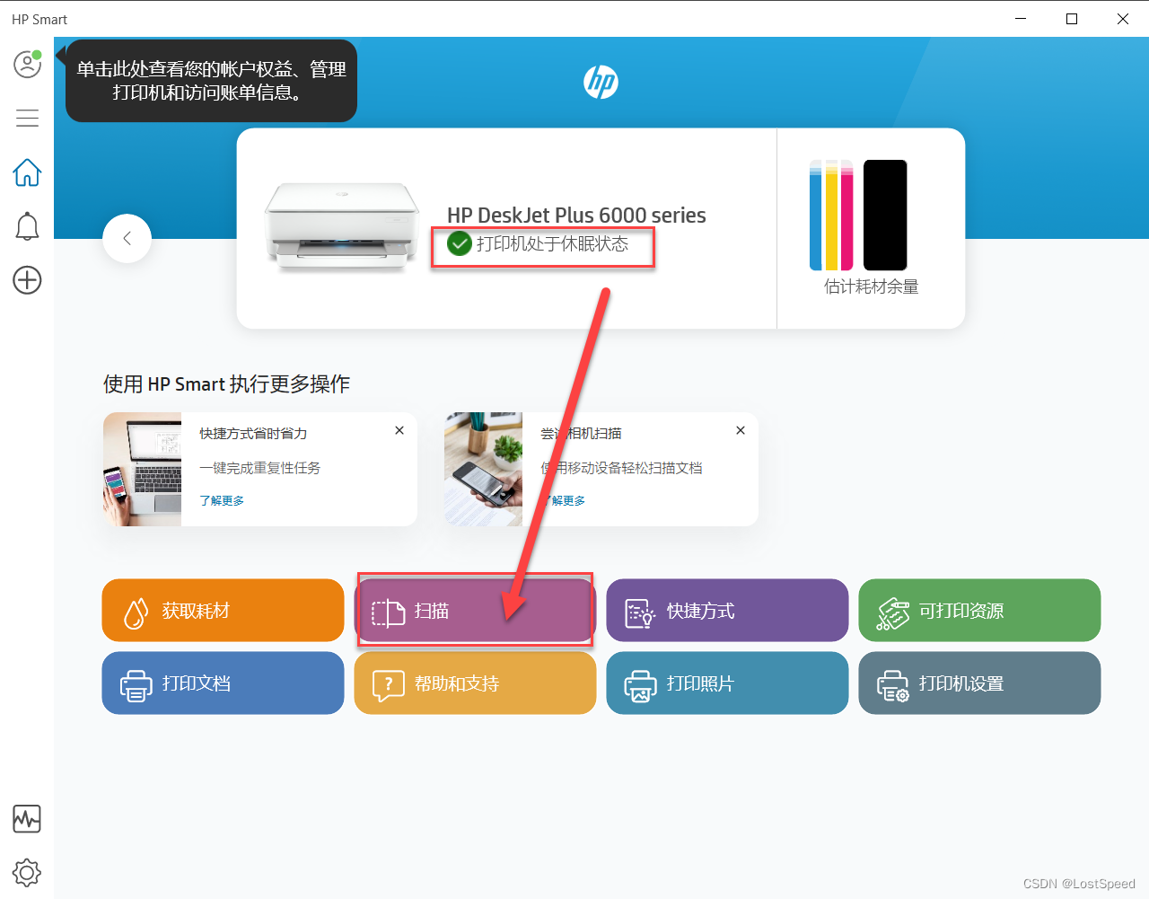Add a printer with plus icon
Screen dimensions: 1149x899
(x=27, y=280)
